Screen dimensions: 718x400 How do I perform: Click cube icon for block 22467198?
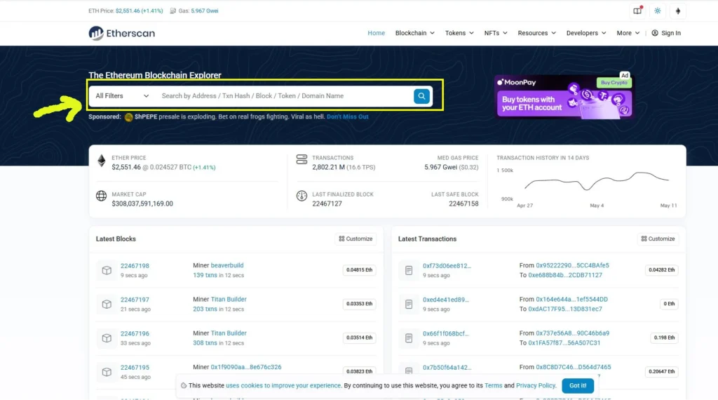pyautogui.click(x=107, y=270)
